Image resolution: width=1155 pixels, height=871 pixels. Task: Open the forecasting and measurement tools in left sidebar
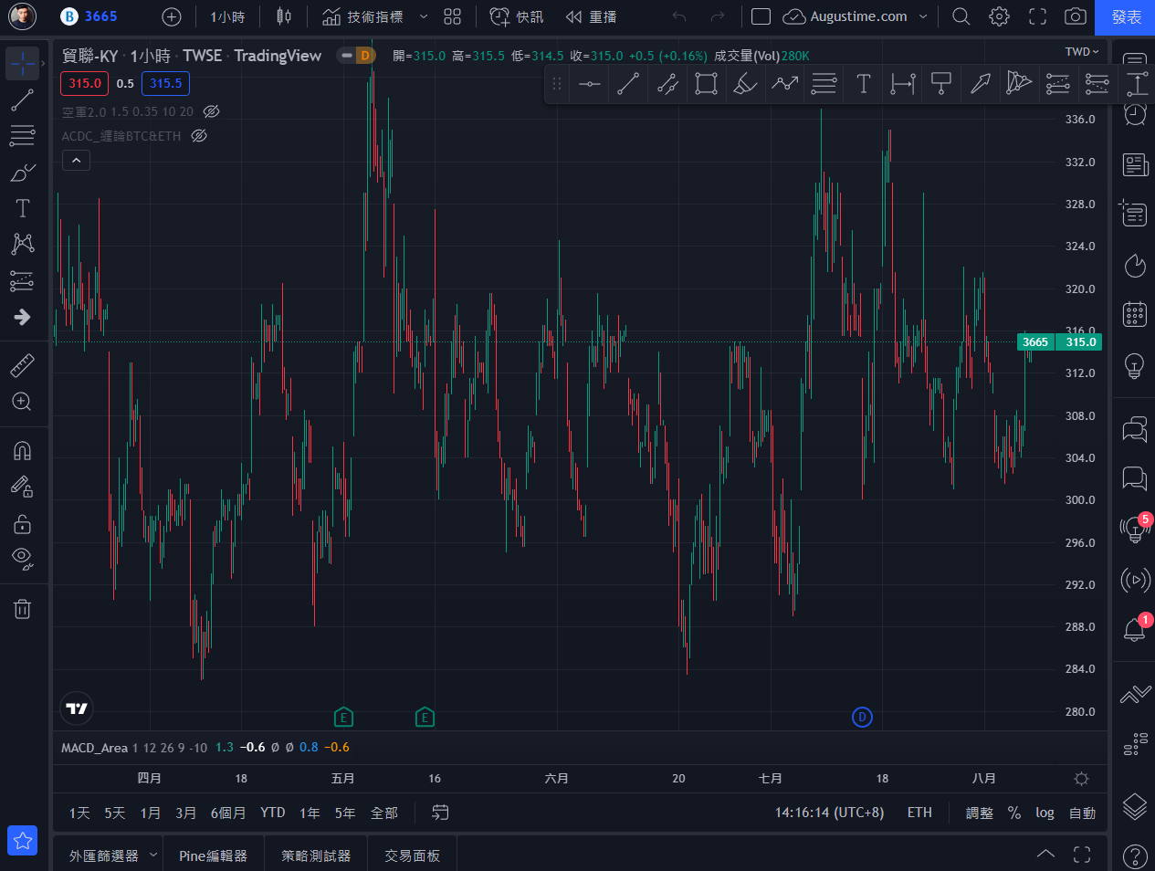tap(23, 280)
